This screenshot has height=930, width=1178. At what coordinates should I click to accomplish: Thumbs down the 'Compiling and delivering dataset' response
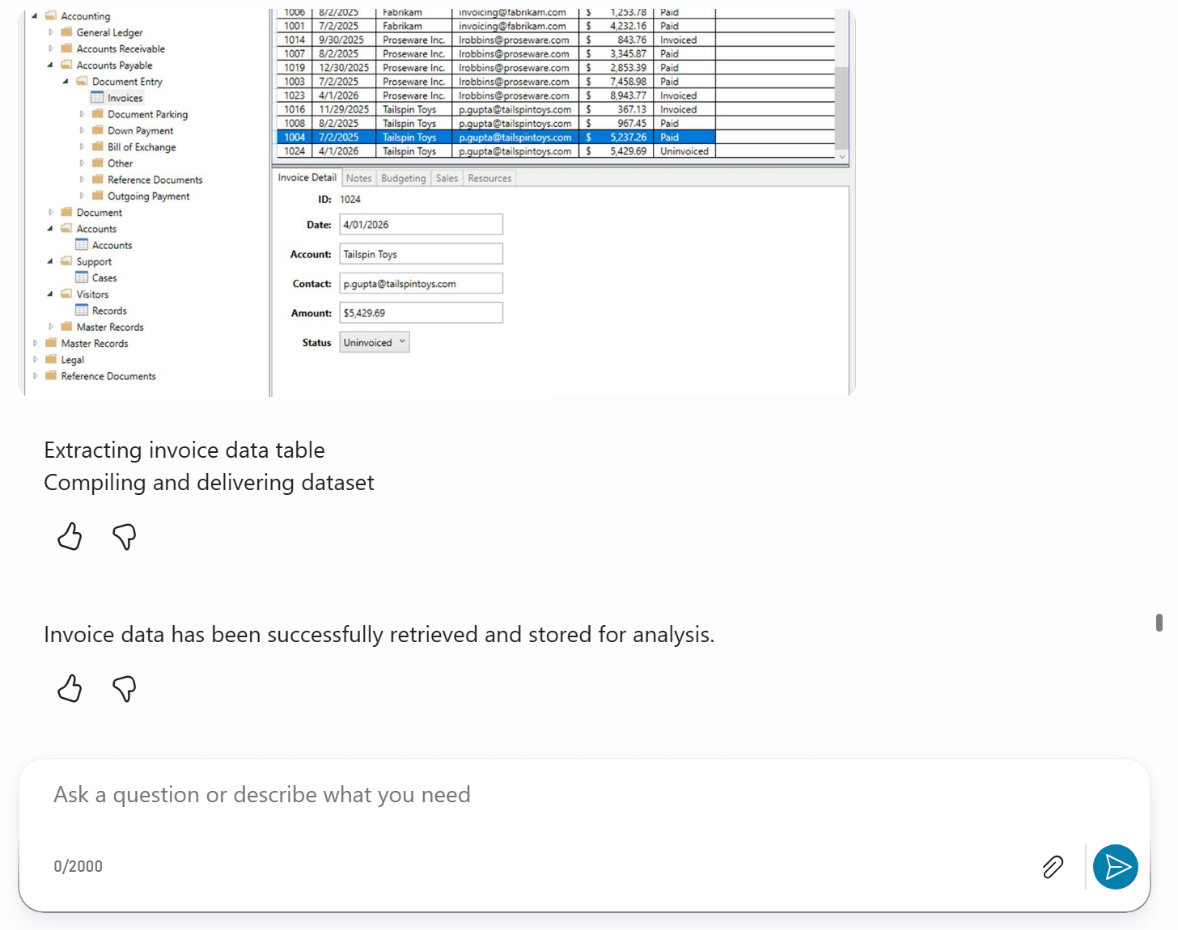click(125, 536)
